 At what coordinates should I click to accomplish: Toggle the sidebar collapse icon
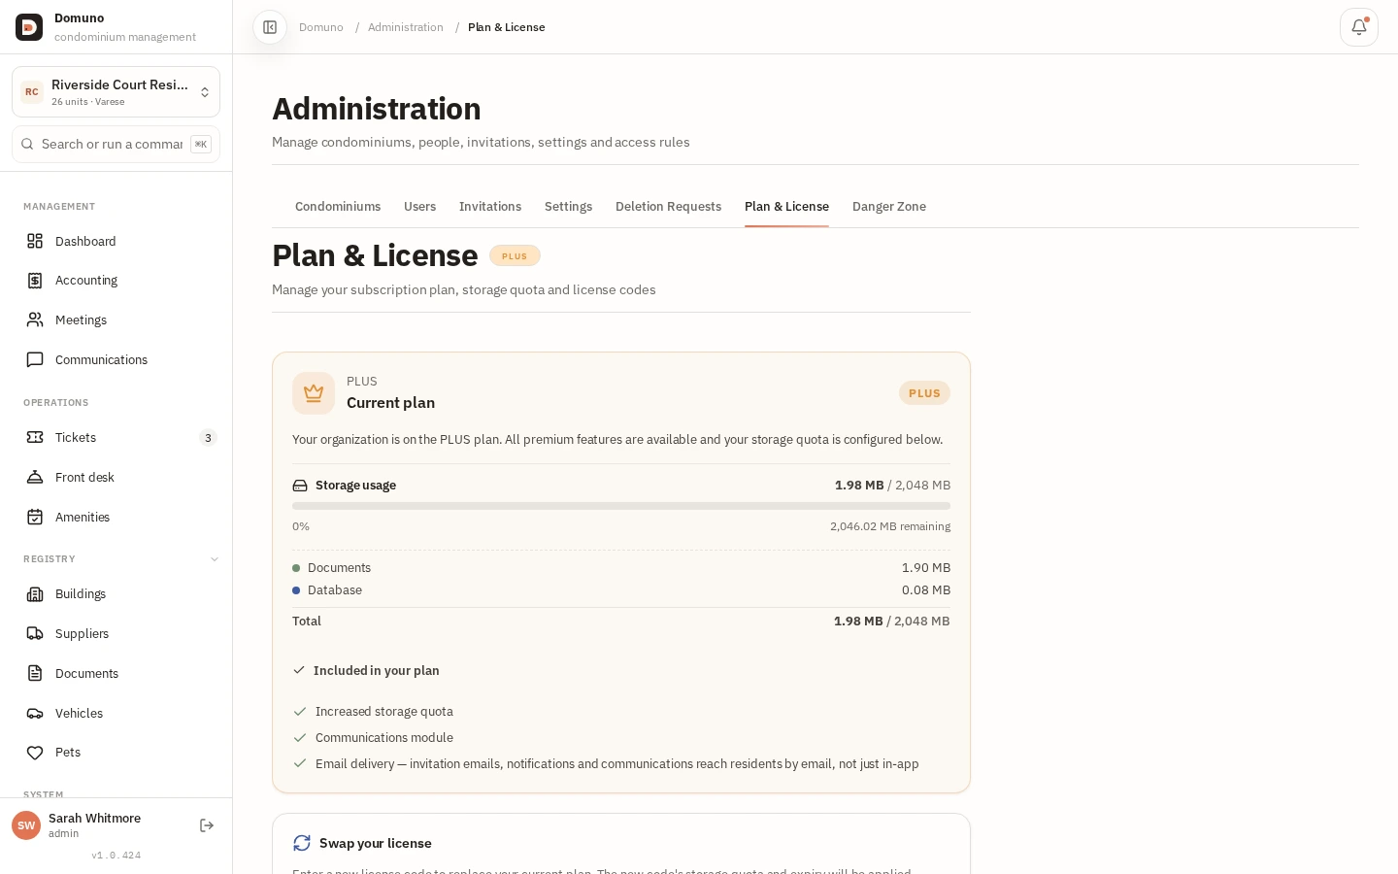270,27
